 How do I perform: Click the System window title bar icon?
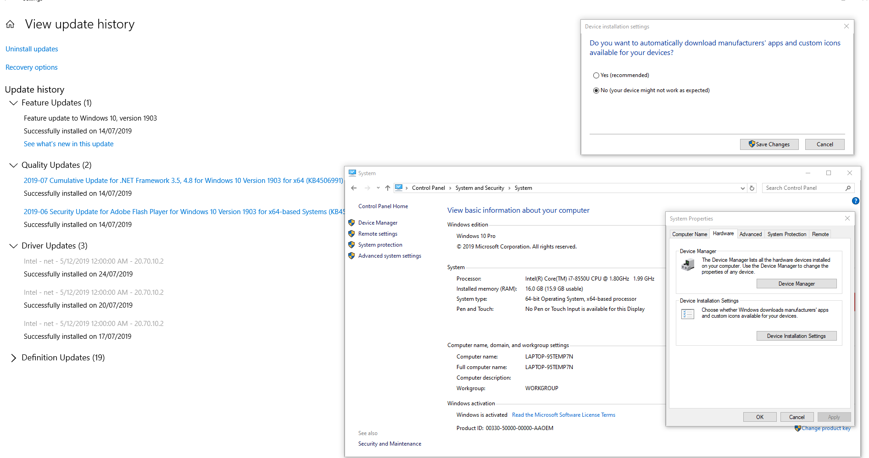click(352, 173)
